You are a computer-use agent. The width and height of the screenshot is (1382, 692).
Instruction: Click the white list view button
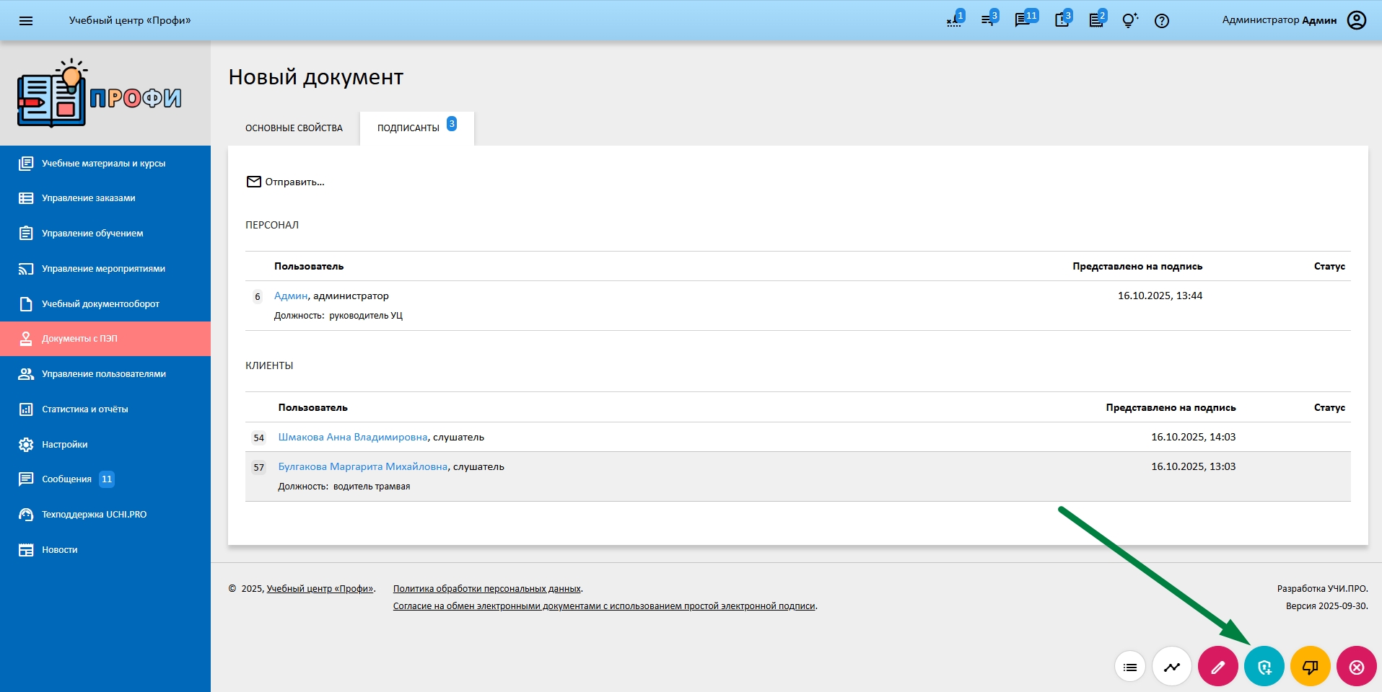[x=1130, y=667]
